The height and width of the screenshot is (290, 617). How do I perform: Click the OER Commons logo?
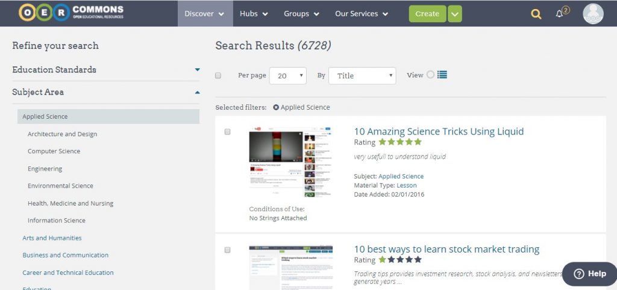click(x=71, y=13)
